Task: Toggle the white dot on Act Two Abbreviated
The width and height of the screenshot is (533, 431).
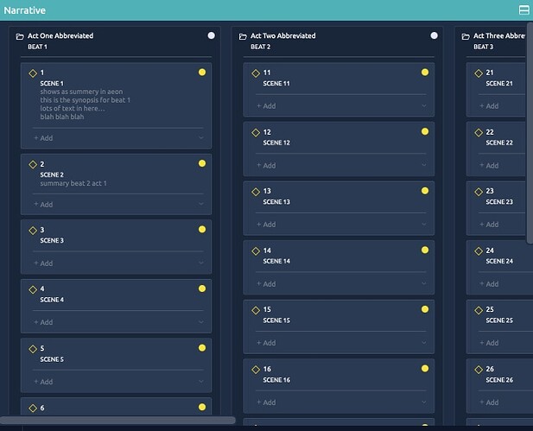Action: pos(434,36)
